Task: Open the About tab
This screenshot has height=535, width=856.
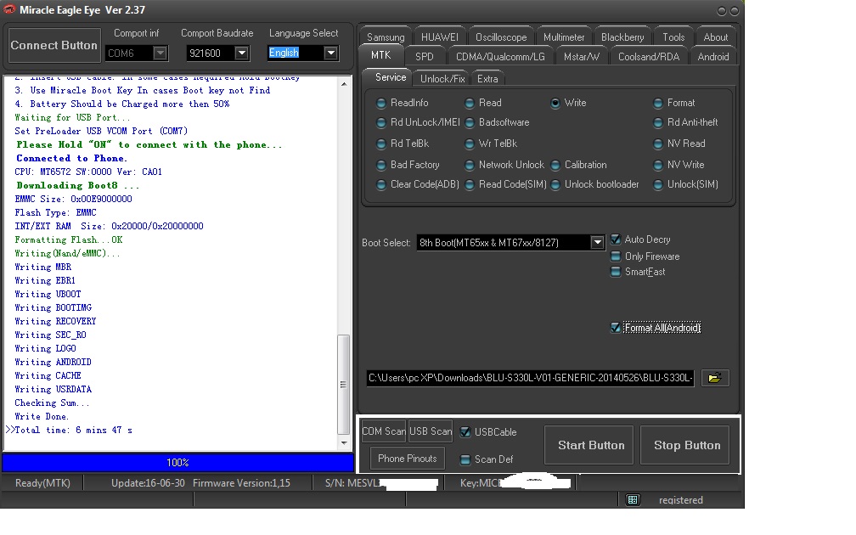Action: [x=716, y=37]
